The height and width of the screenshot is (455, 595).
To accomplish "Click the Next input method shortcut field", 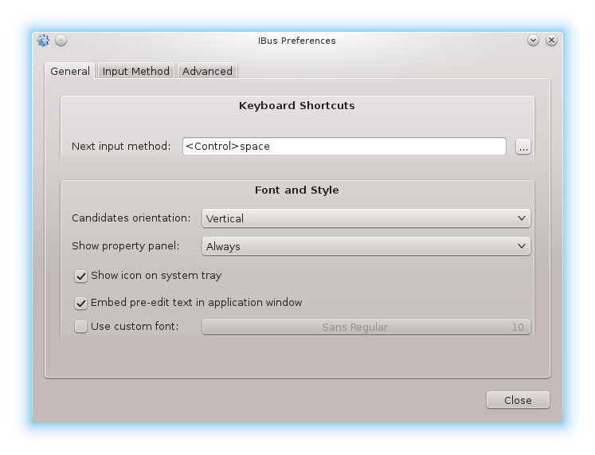I will [x=344, y=146].
